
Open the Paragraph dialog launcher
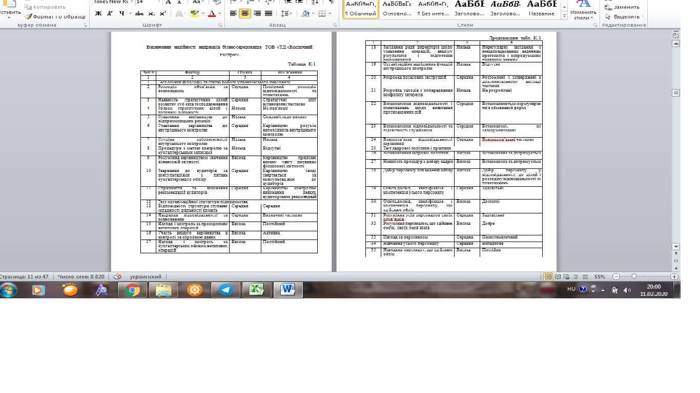[334, 25]
